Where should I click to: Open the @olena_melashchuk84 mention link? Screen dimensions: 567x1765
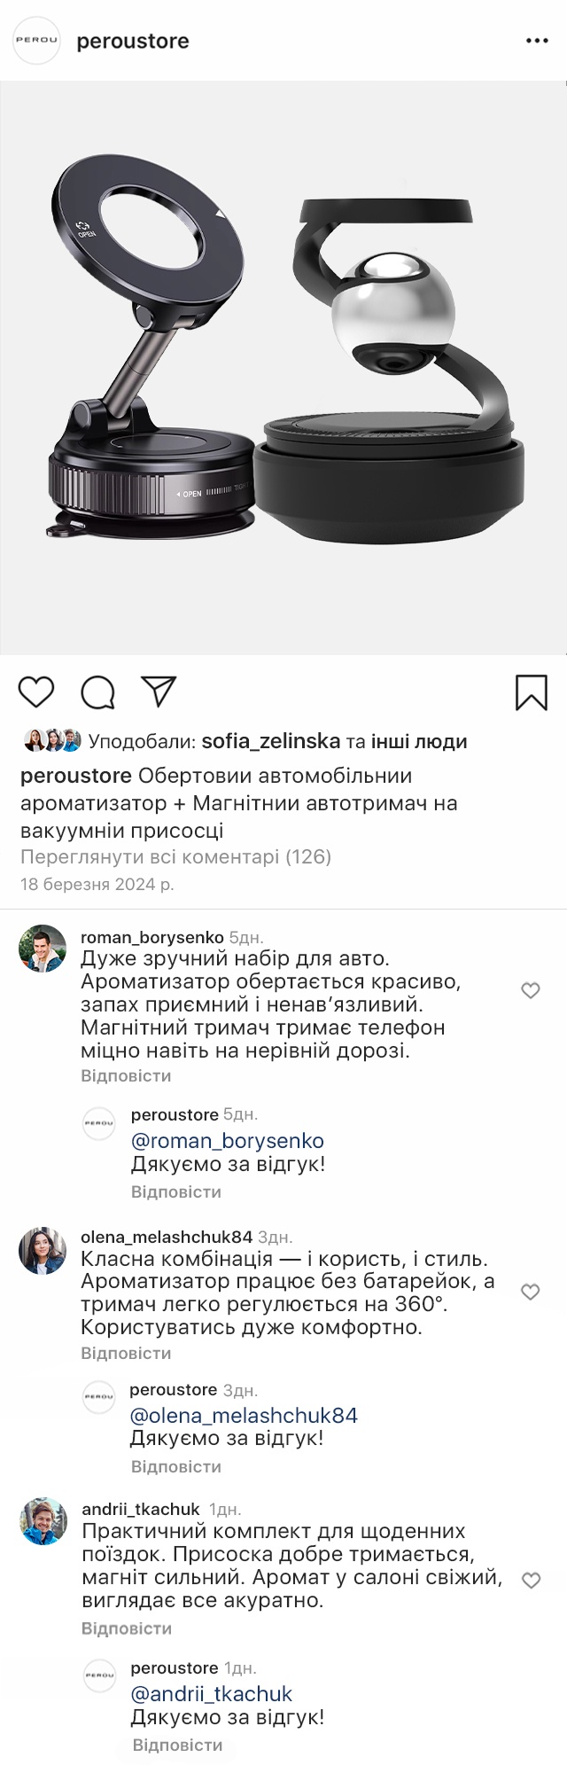(x=244, y=1415)
